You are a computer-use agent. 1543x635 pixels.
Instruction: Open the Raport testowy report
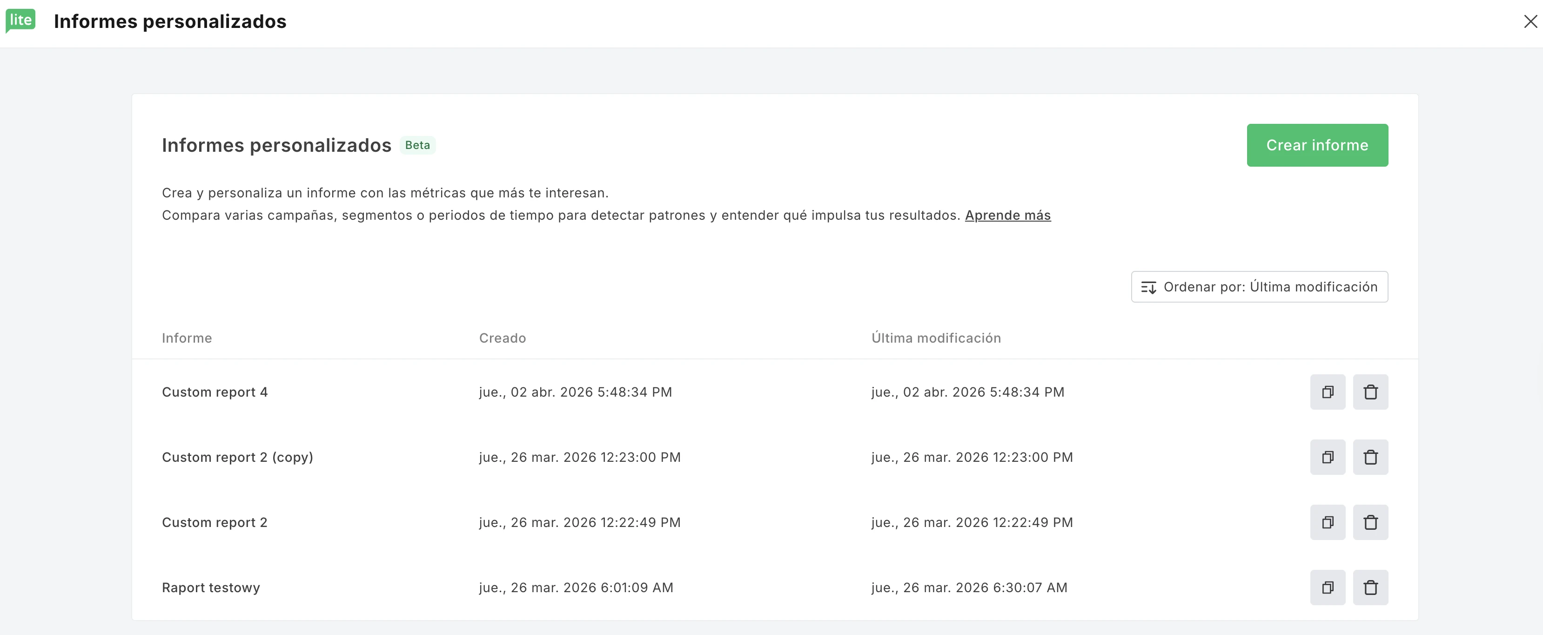tap(211, 588)
